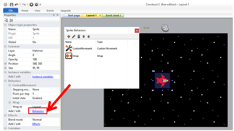
Task: Expand the Position property
Action: [5, 64]
